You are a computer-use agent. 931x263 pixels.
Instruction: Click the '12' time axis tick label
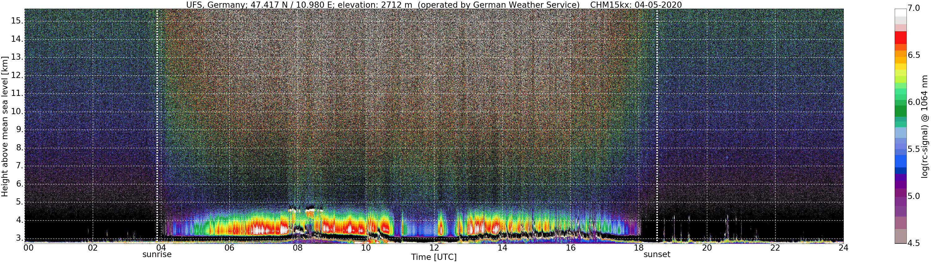pyautogui.click(x=434, y=248)
